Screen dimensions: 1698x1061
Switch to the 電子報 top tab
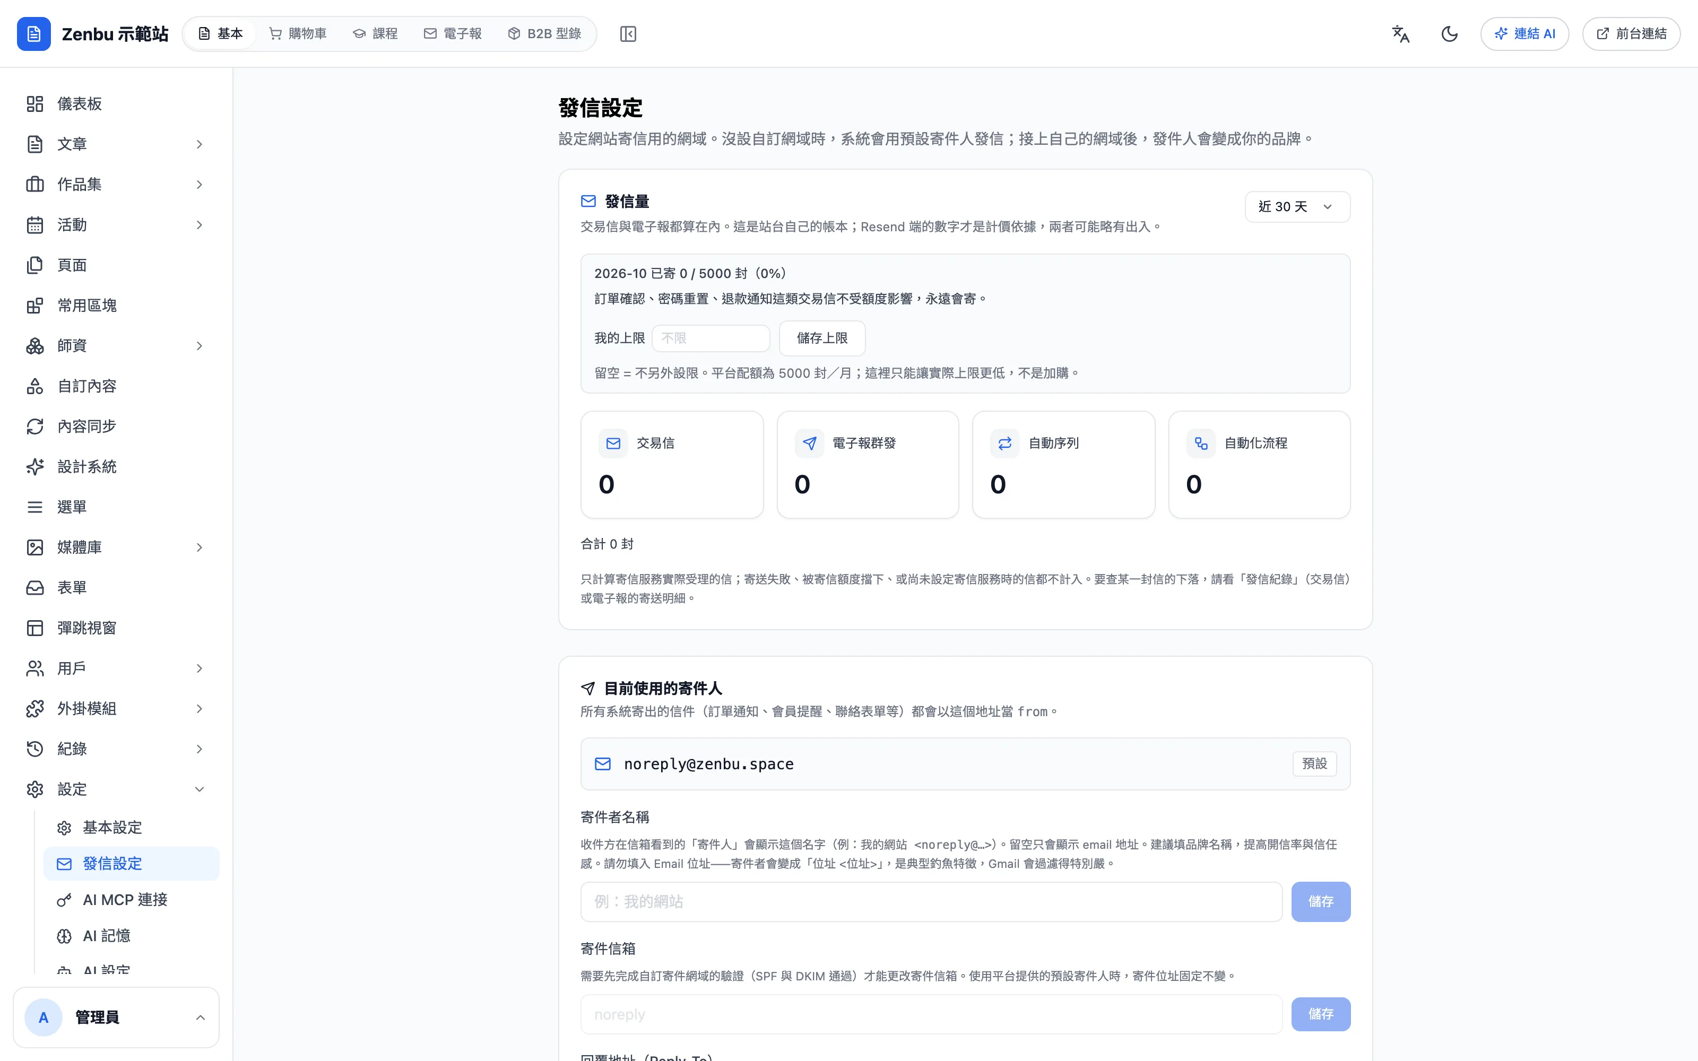[x=453, y=33]
